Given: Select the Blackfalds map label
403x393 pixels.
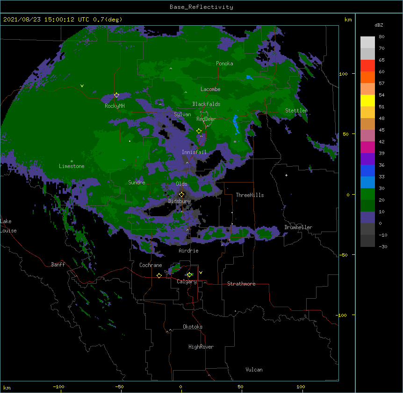Looking at the screenshot, I should [x=206, y=104].
